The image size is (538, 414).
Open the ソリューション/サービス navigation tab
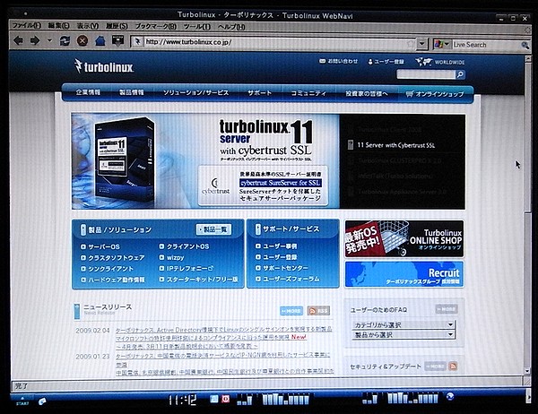point(195,92)
